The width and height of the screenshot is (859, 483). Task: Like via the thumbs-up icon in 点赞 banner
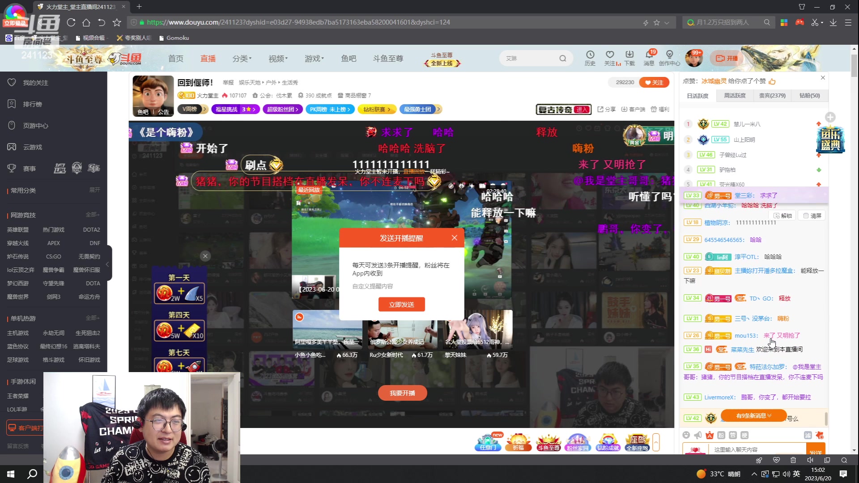click(772, 81)
